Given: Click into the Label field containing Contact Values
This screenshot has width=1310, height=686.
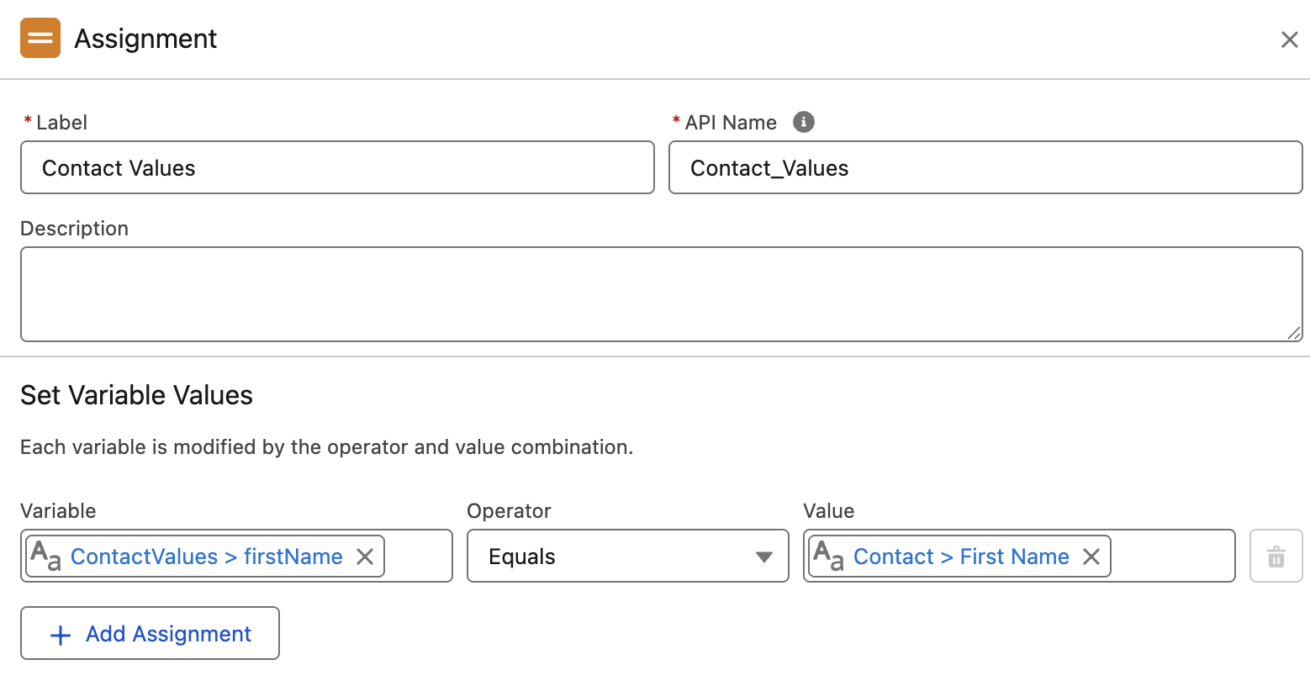Looking at the screenshot, I should tap(336, 167).
